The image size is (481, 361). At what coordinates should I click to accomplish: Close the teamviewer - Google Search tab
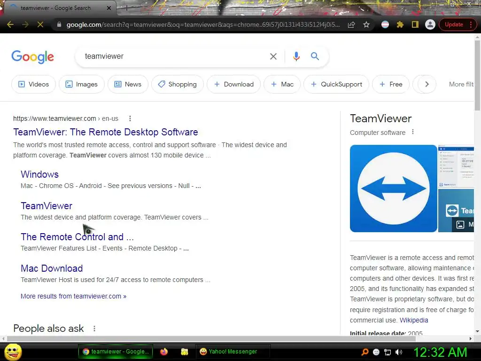click(109, 8)
